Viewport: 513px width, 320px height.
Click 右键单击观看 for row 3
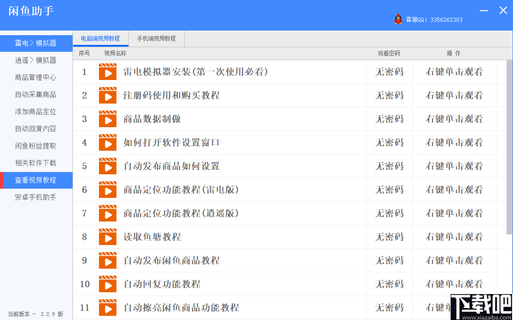454,119
